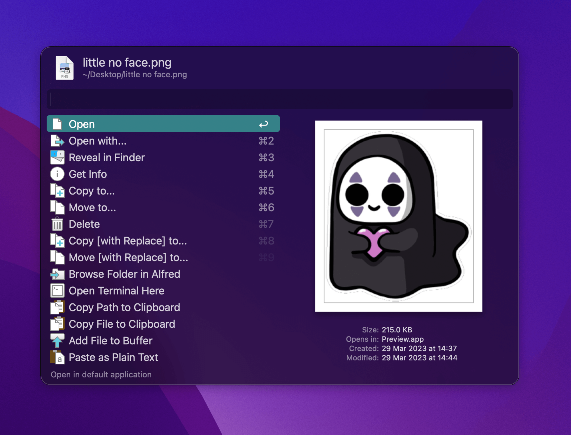This screenshot has height=435, width=571.
Task: Click the Copy Path to Clipboard icon
Action: point(57,307)
